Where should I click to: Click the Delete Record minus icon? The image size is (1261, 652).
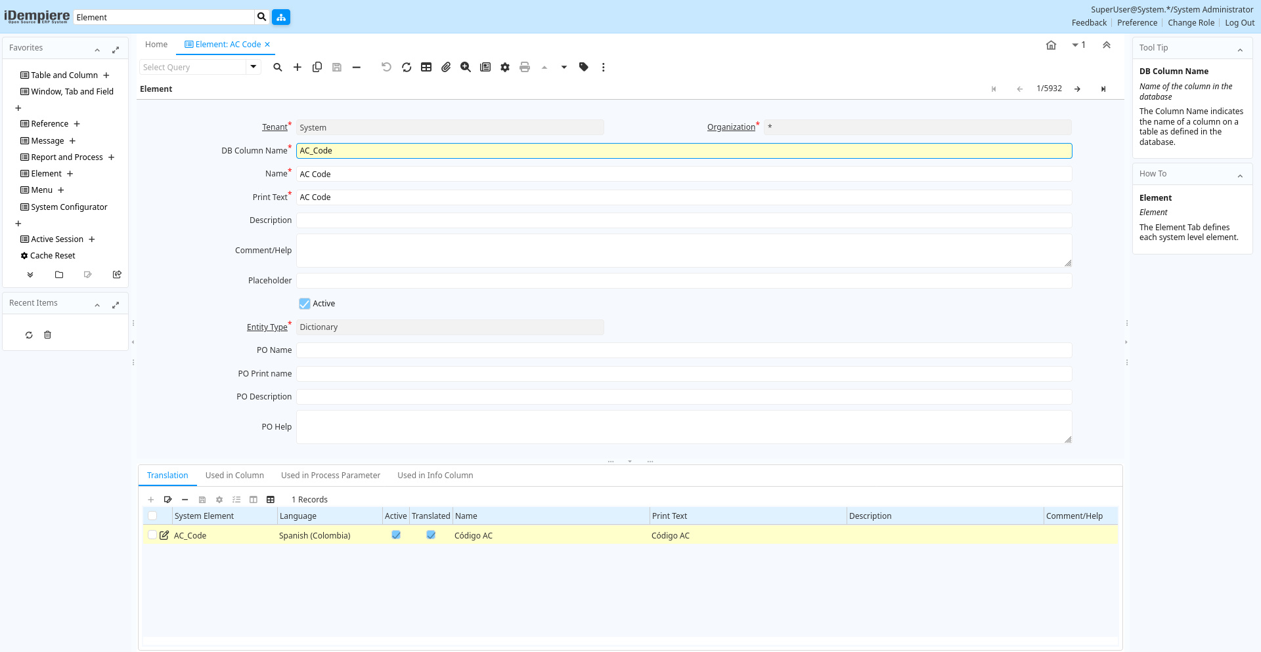click(x=357, y=67)
